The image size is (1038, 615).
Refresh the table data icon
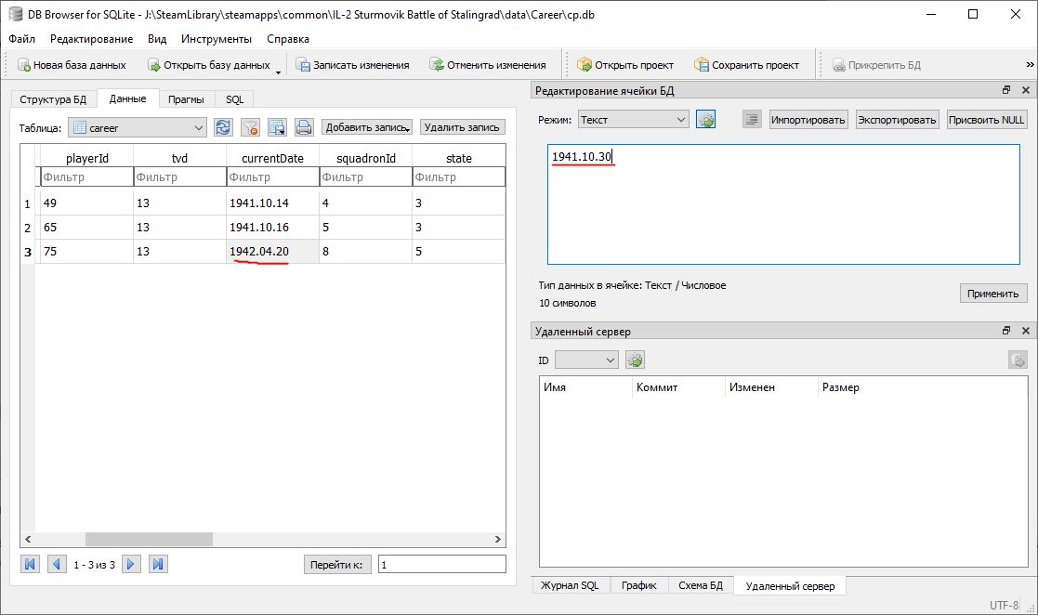(x=223, y=128)
